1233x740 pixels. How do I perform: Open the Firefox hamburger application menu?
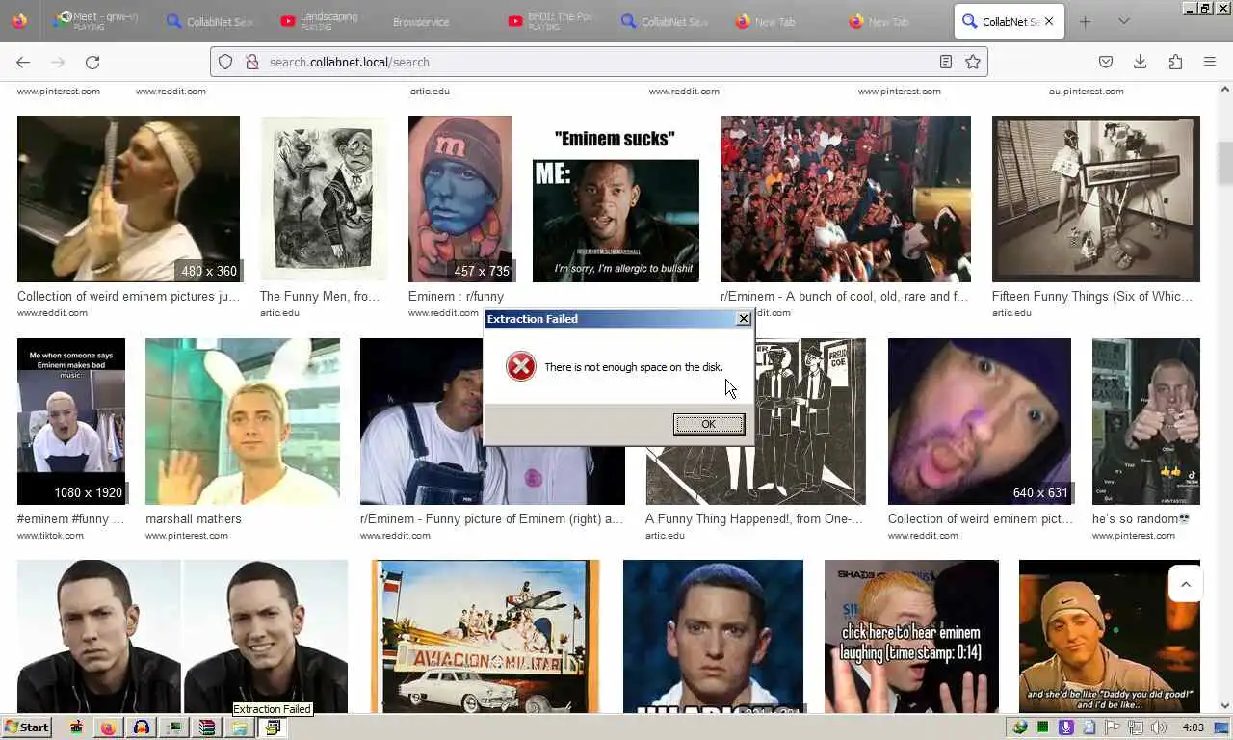click(x=1210, y=62)
